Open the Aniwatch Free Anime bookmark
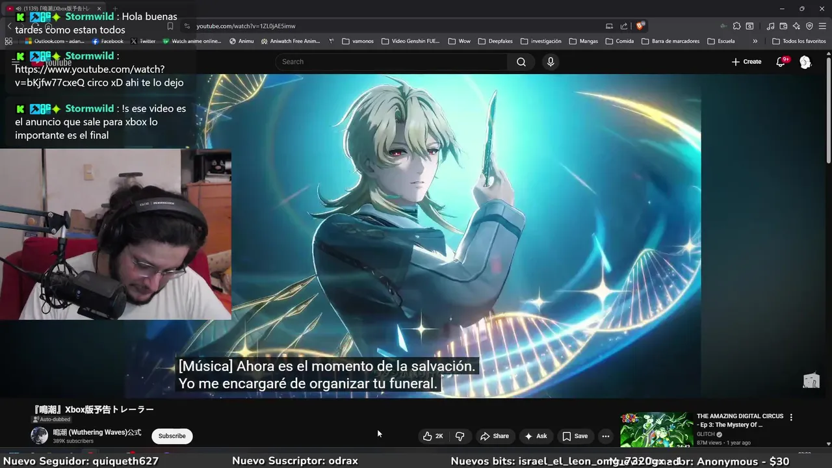Screen dimensions: 832x468 click(x=291, y=41)
